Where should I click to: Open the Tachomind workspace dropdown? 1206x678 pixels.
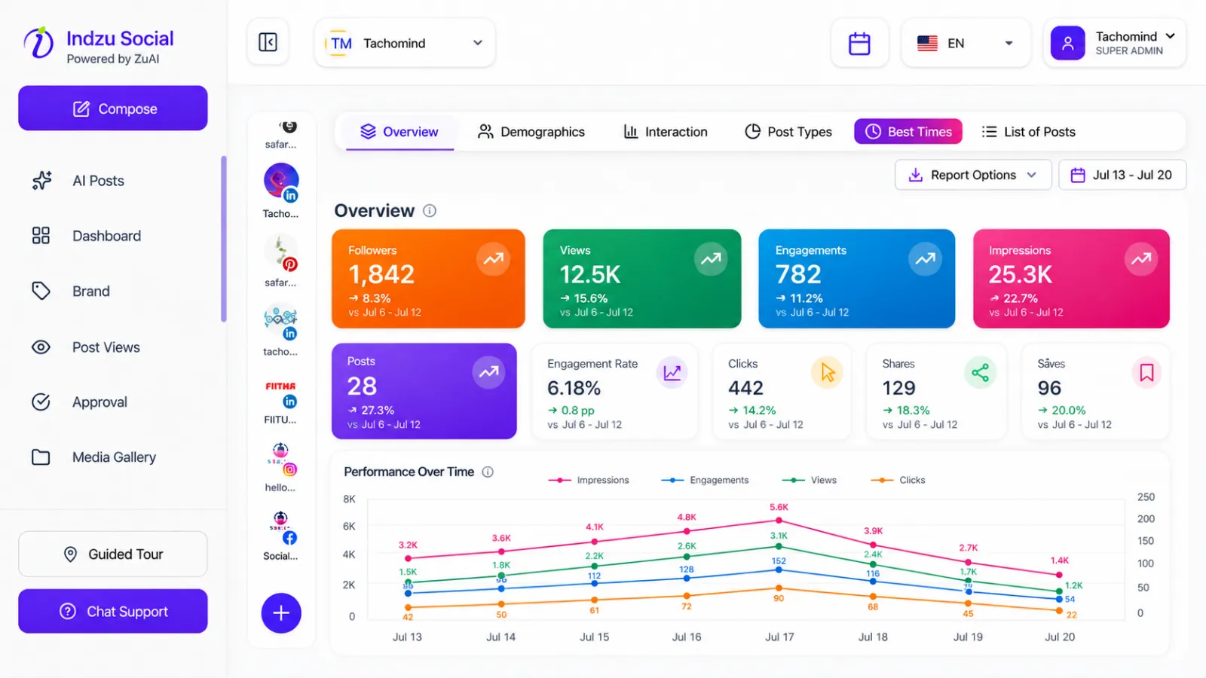coord(405,43)
